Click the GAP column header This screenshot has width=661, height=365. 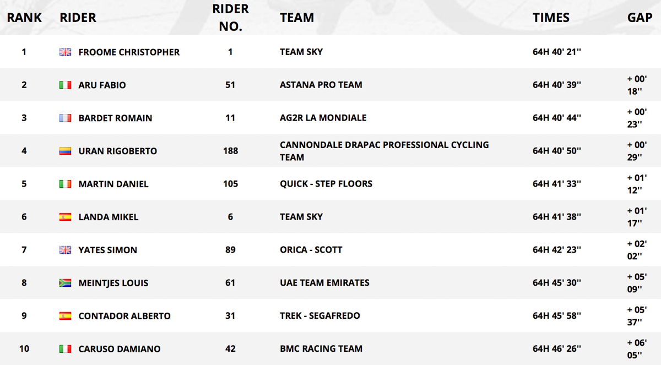[640, 18]
